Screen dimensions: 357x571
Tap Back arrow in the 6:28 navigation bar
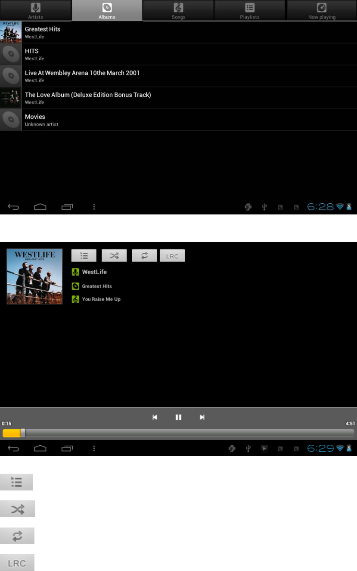[13, 207]
